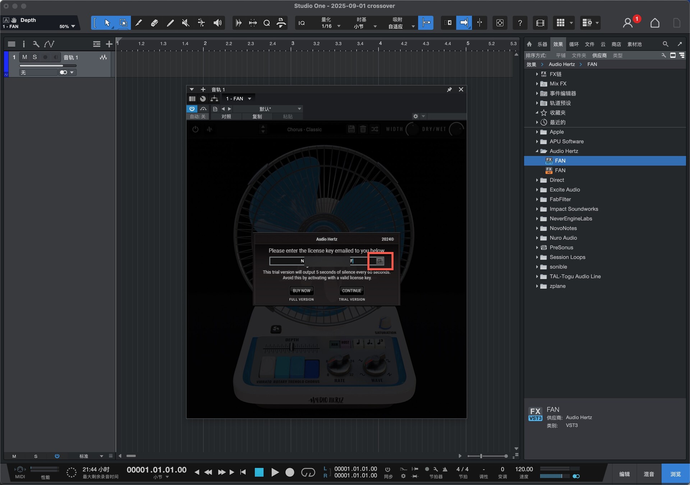The height and width of the screenshot is (485, 690).
Task: Open the 编辑 editor view
Action: click(x=624, y=474)
